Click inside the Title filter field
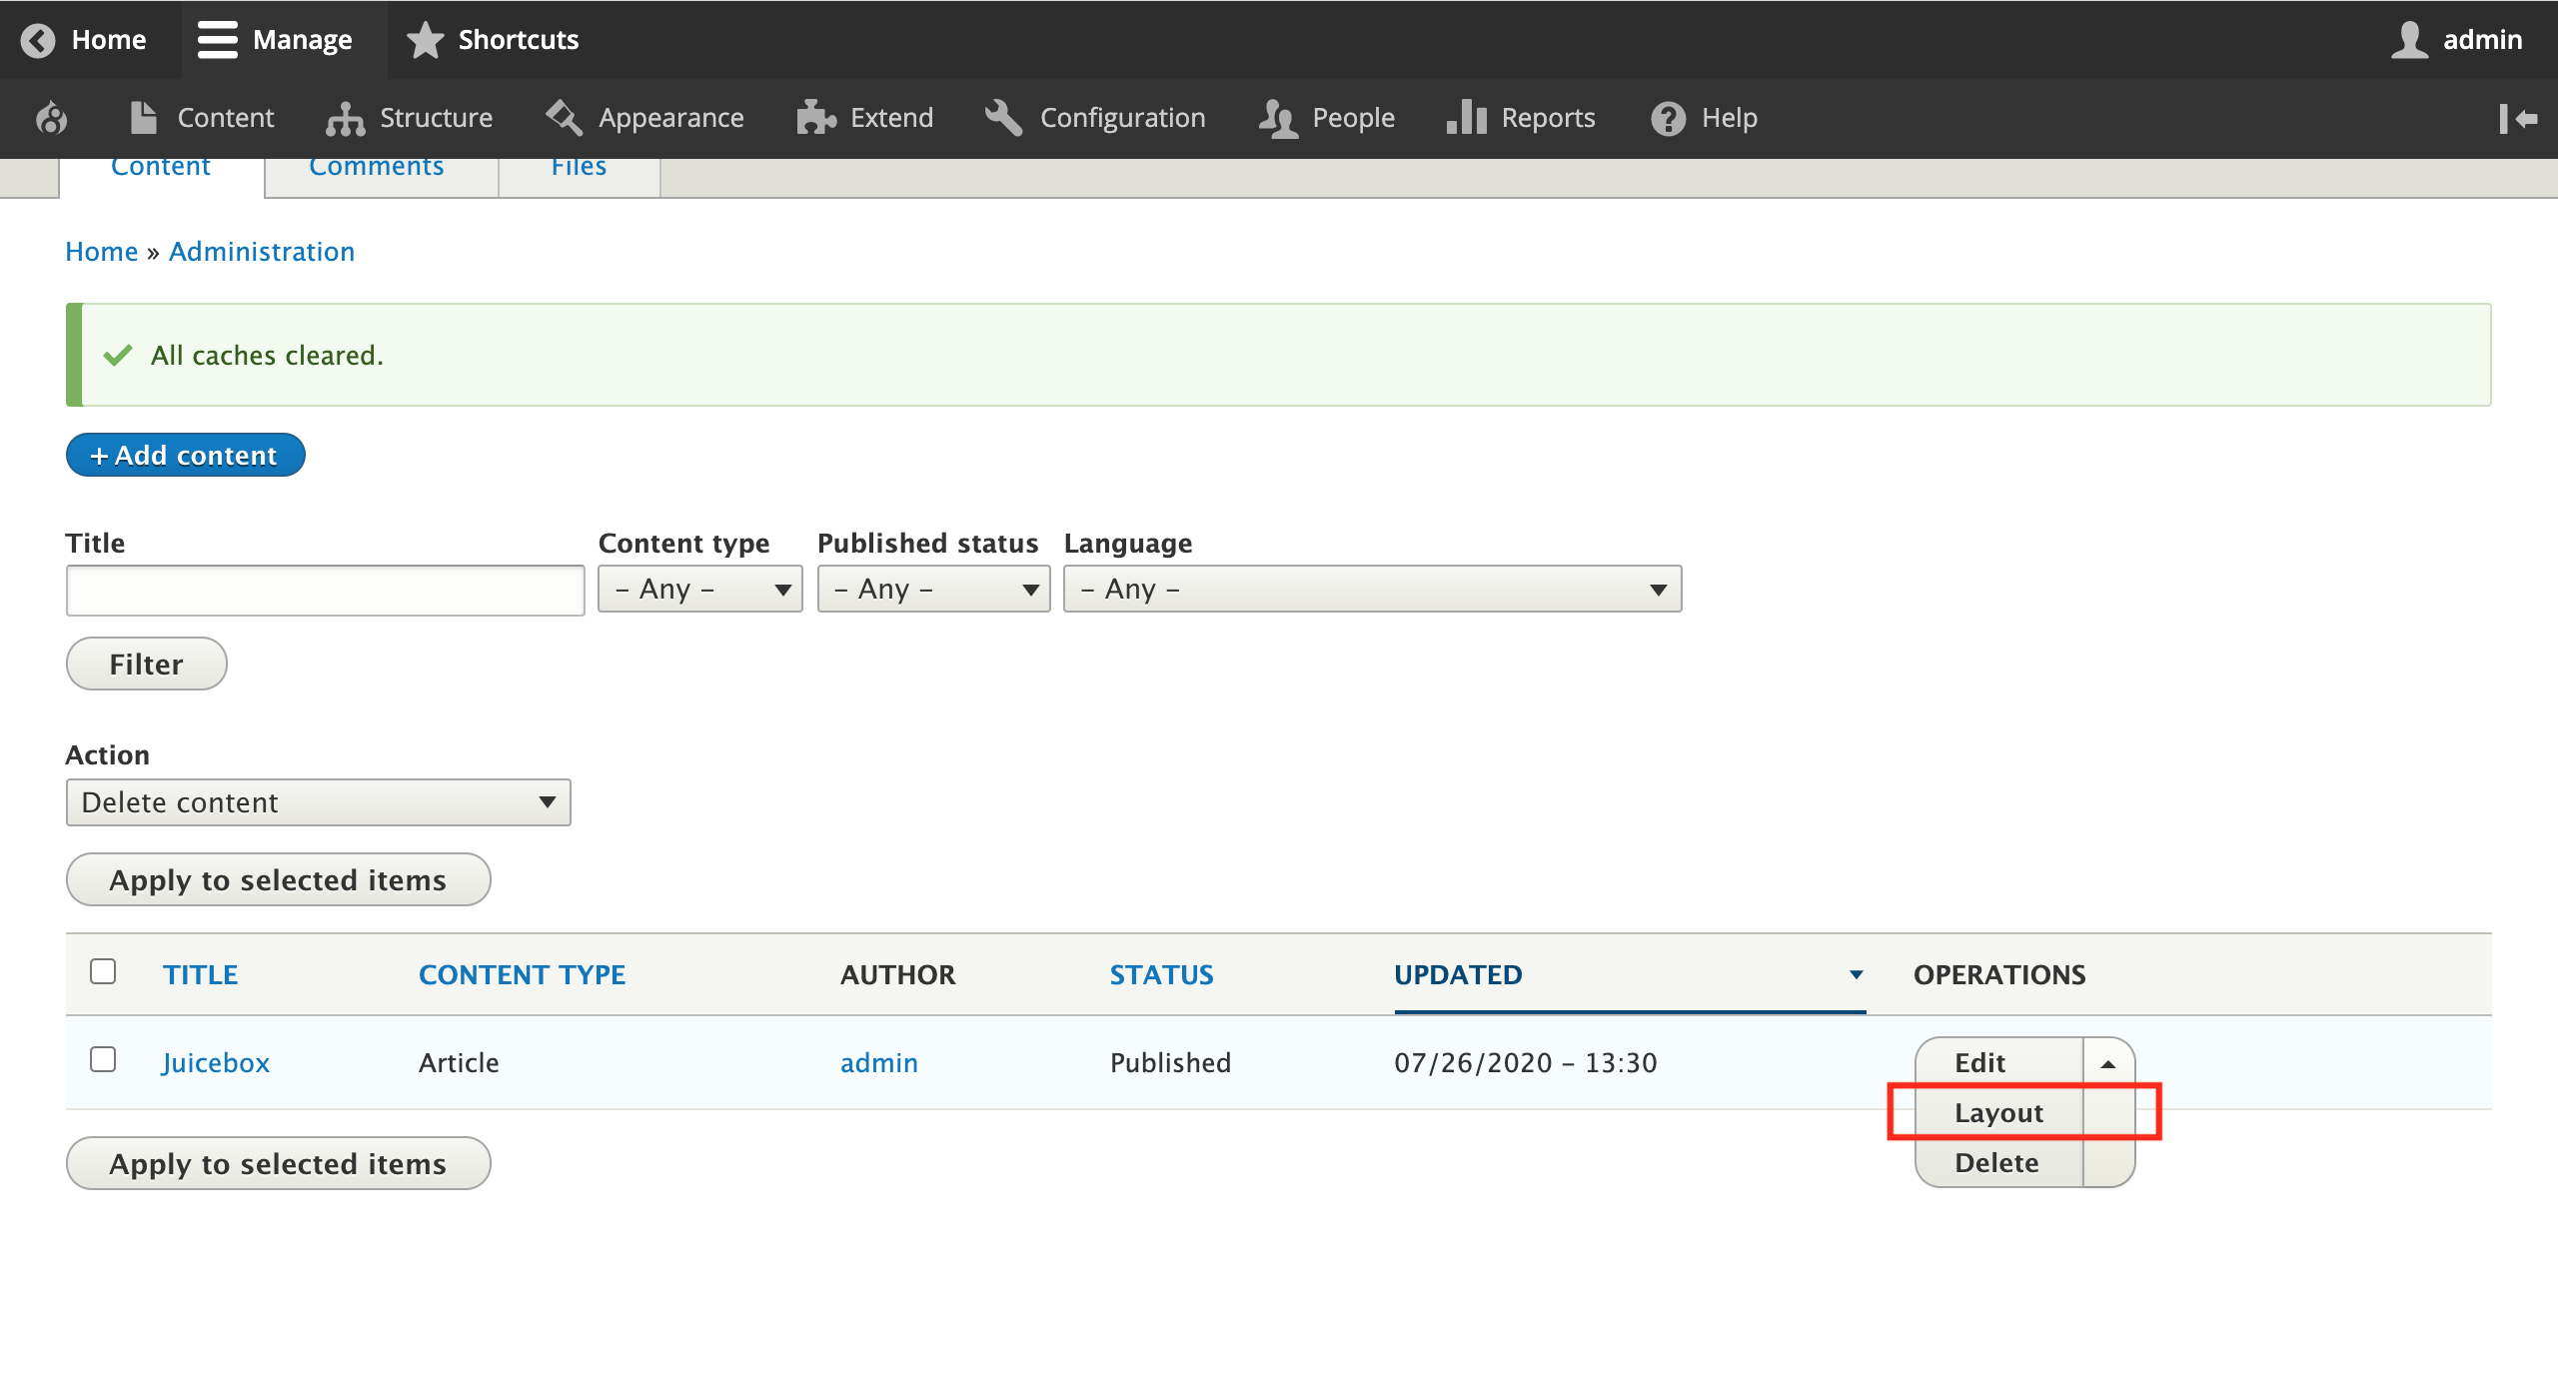Viewport: 2558px width, 1378px height. pyautogui.click(x=325, y=590)
